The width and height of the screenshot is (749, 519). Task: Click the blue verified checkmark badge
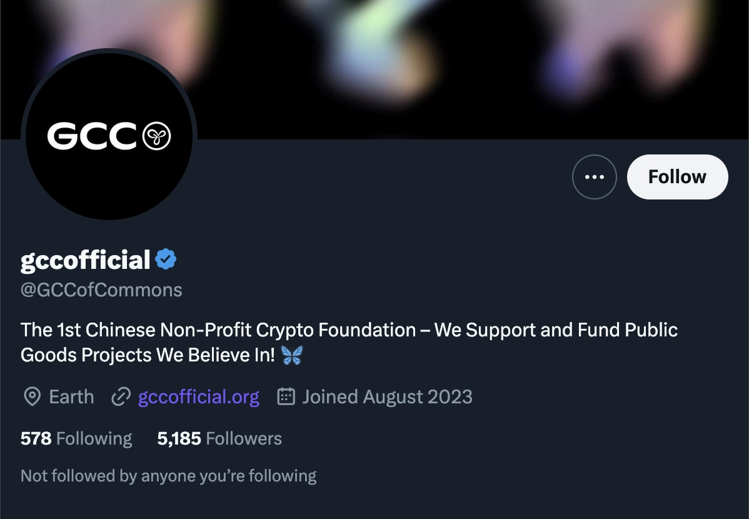[166, 259]
